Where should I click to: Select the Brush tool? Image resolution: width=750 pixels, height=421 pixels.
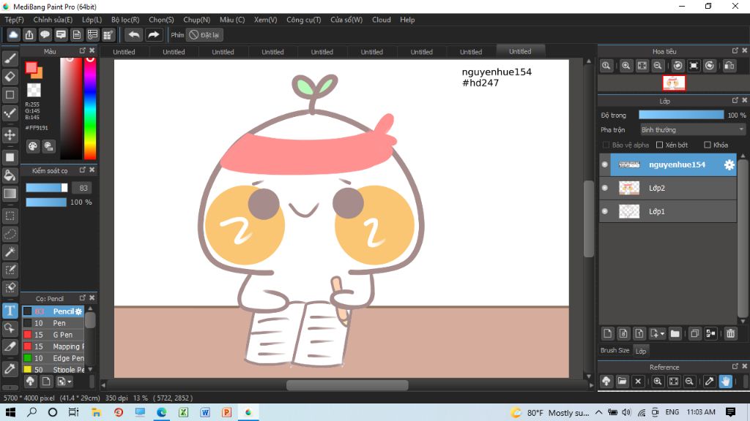point(10,58)
